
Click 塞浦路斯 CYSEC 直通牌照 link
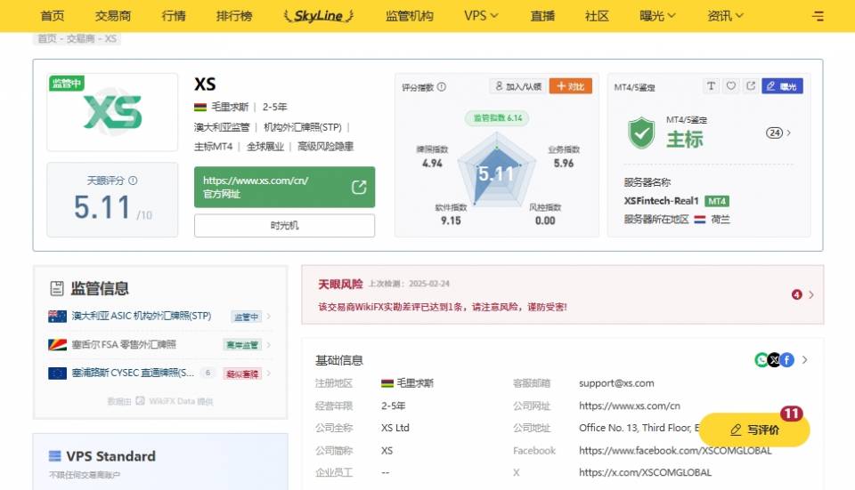133,373
